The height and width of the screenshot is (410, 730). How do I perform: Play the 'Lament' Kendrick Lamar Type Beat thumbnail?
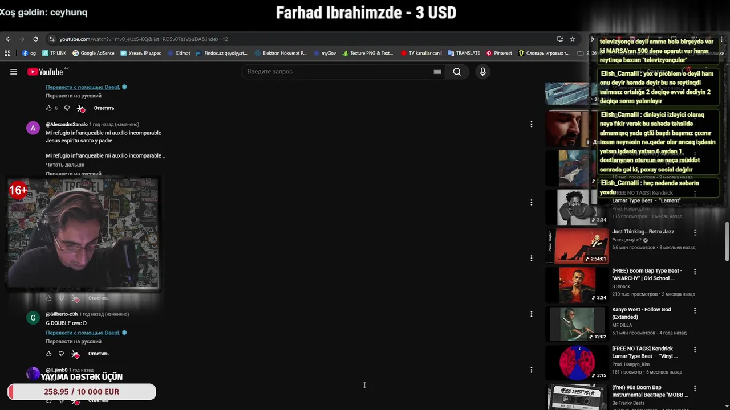click(x=577, y=208)
